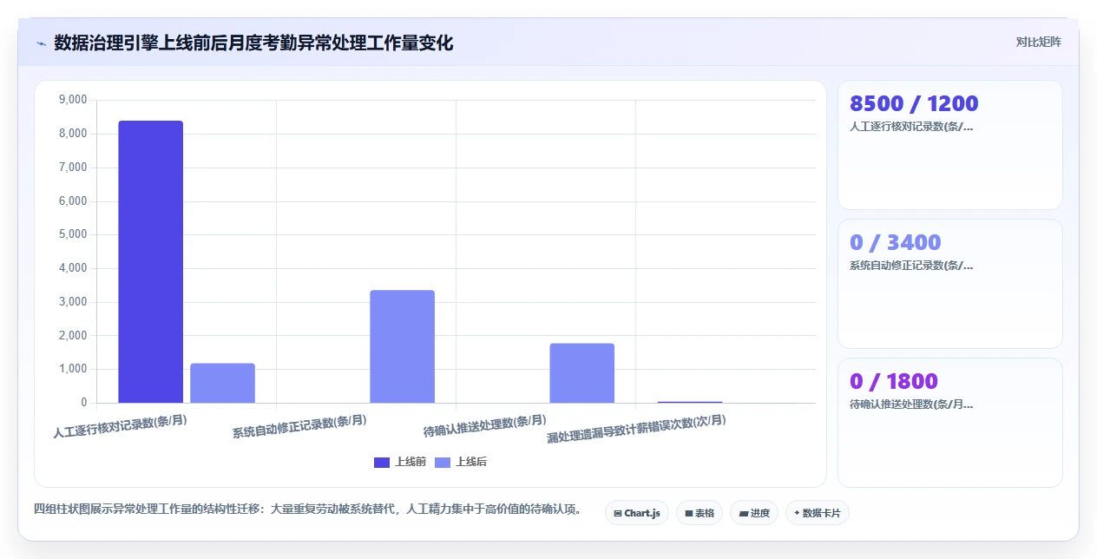Click the 5,000 y-axis value
Screen dimensions: 1097x559
pyautogui.click(x=73, y=234)
